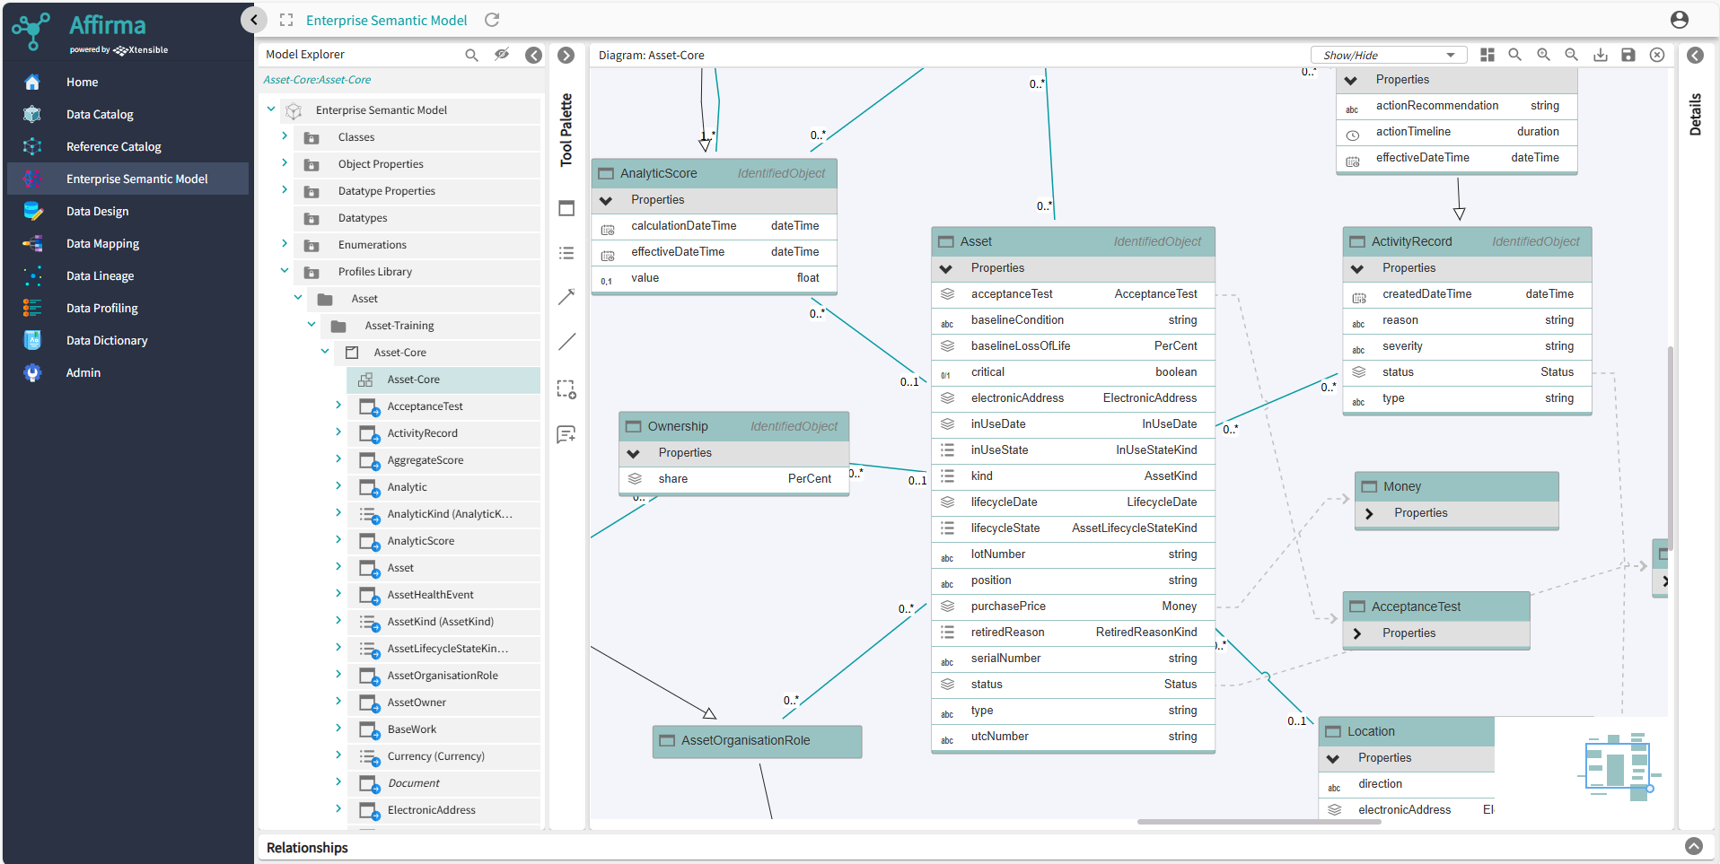The height and width of the screenshot is (864, 1720).
Task: Click the Enterprise Semantic Model header link
Action: [x=386, y=20]
